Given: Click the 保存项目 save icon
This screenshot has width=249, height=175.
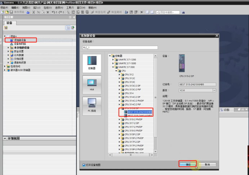Looking at the screenshot, I should (x=11, y=12).
